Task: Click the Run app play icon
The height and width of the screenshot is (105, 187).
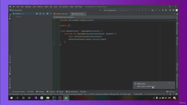Action: tap(133, 10)
